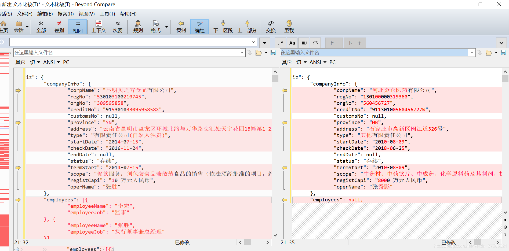This screenshot has height=251, width=509.
Task: Open search options dropdown beside search field
Action: 265,43
